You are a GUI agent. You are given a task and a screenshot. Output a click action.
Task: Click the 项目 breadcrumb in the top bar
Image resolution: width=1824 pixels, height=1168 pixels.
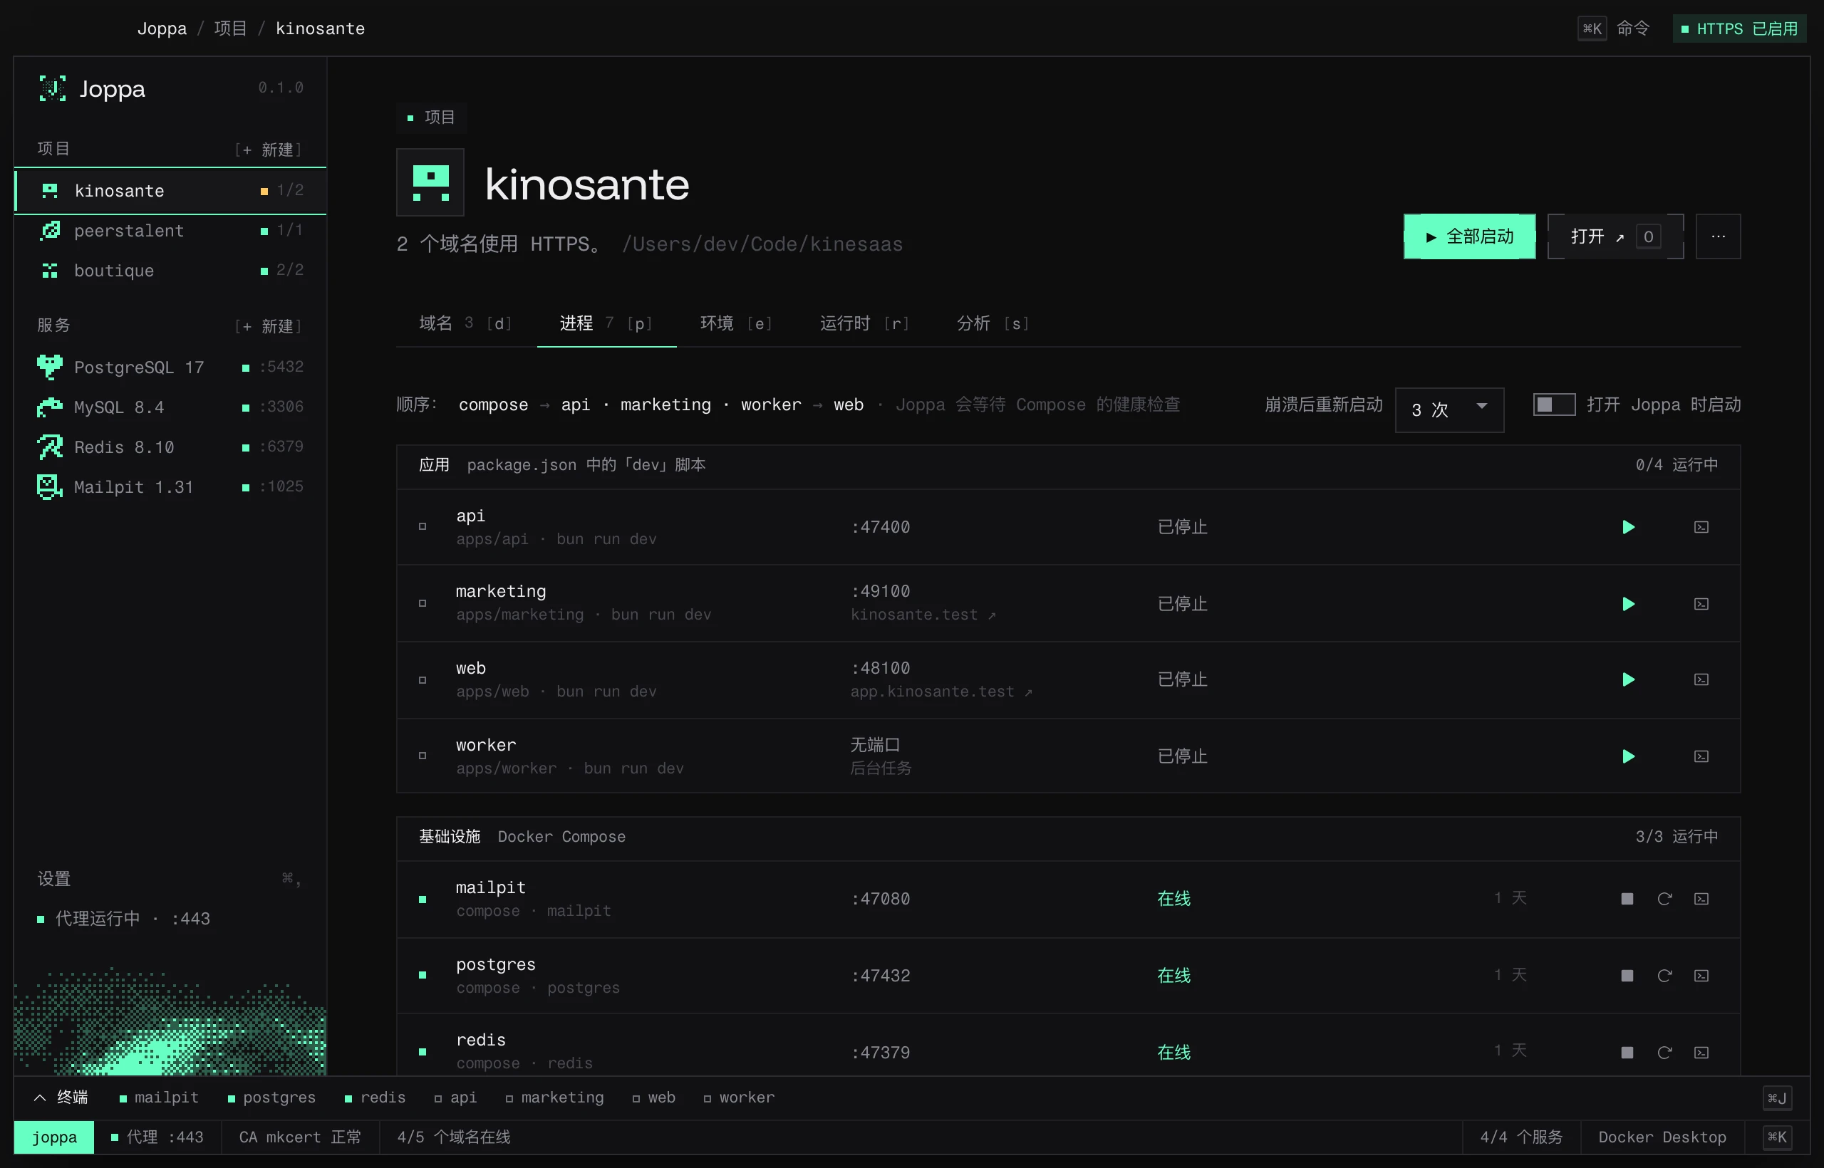click(231, 28)
